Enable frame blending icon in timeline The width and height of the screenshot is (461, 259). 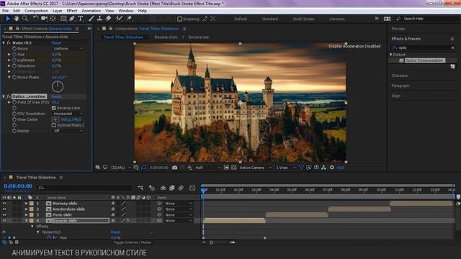click(x=172, y=188)
